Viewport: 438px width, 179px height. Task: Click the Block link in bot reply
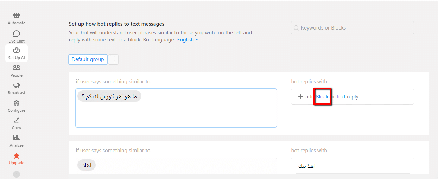[322, 97]
